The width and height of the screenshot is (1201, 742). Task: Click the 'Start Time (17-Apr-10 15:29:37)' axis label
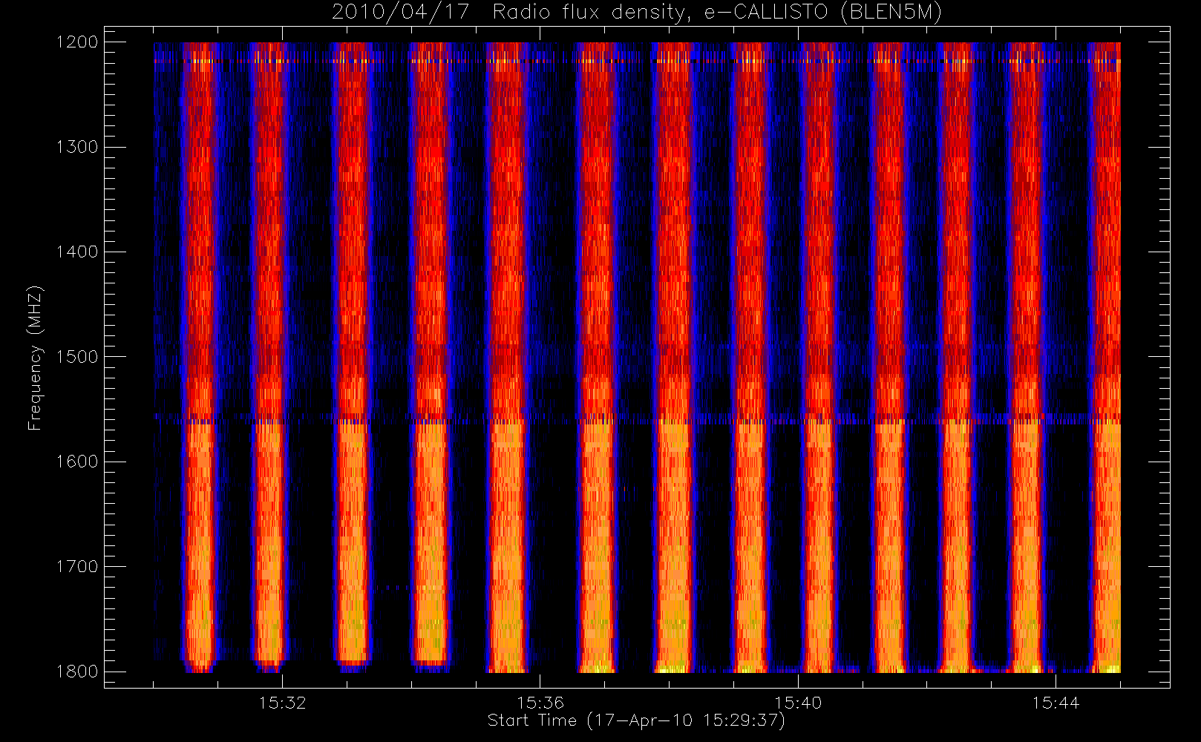(x=636, y=720)
